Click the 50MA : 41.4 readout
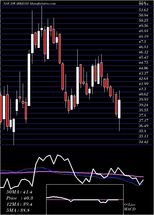Image resolution: width=154 pixels, height=215 pixels. pos(19,192)
